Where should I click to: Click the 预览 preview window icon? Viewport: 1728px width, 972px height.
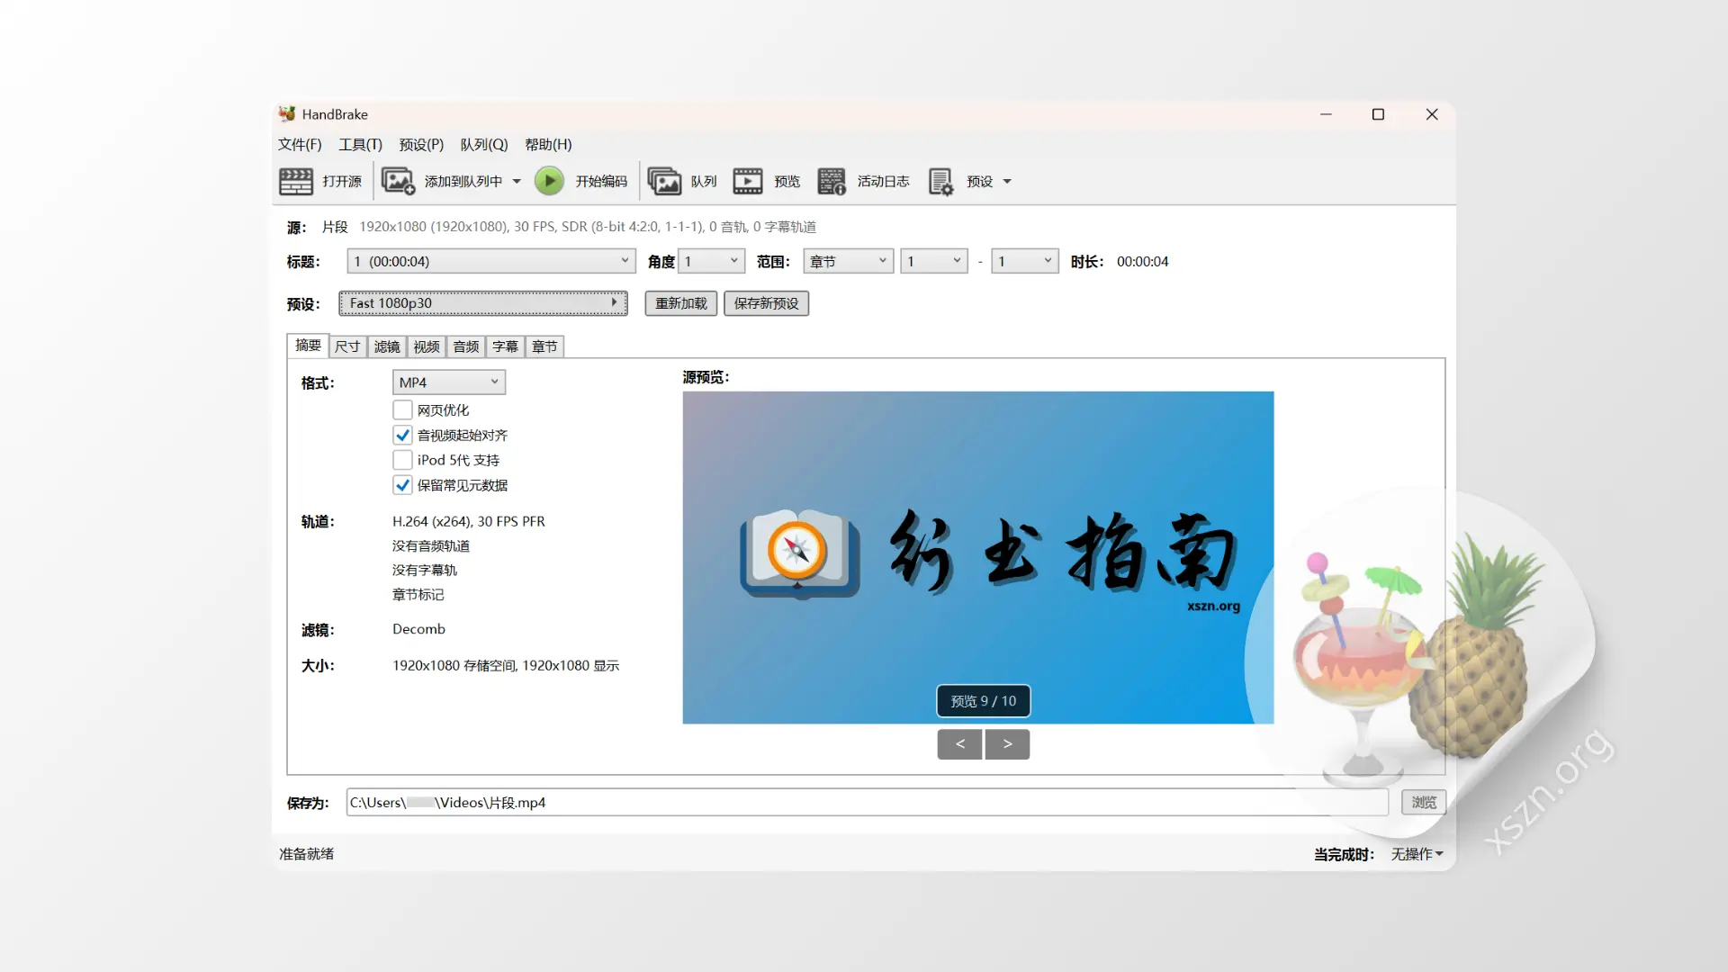[x=748, y=180]
